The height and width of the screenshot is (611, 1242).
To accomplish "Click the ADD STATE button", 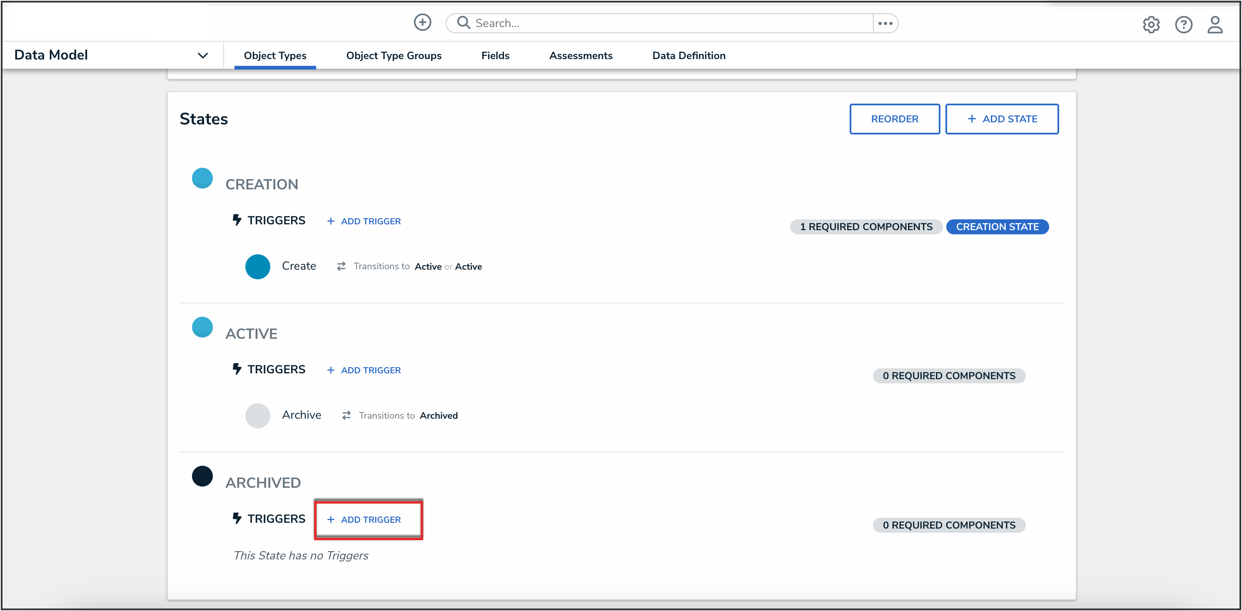I will [x=1002, y=119].
